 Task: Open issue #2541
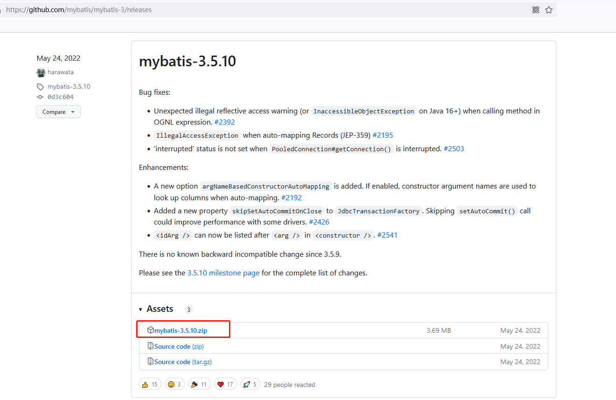[388, 235]
